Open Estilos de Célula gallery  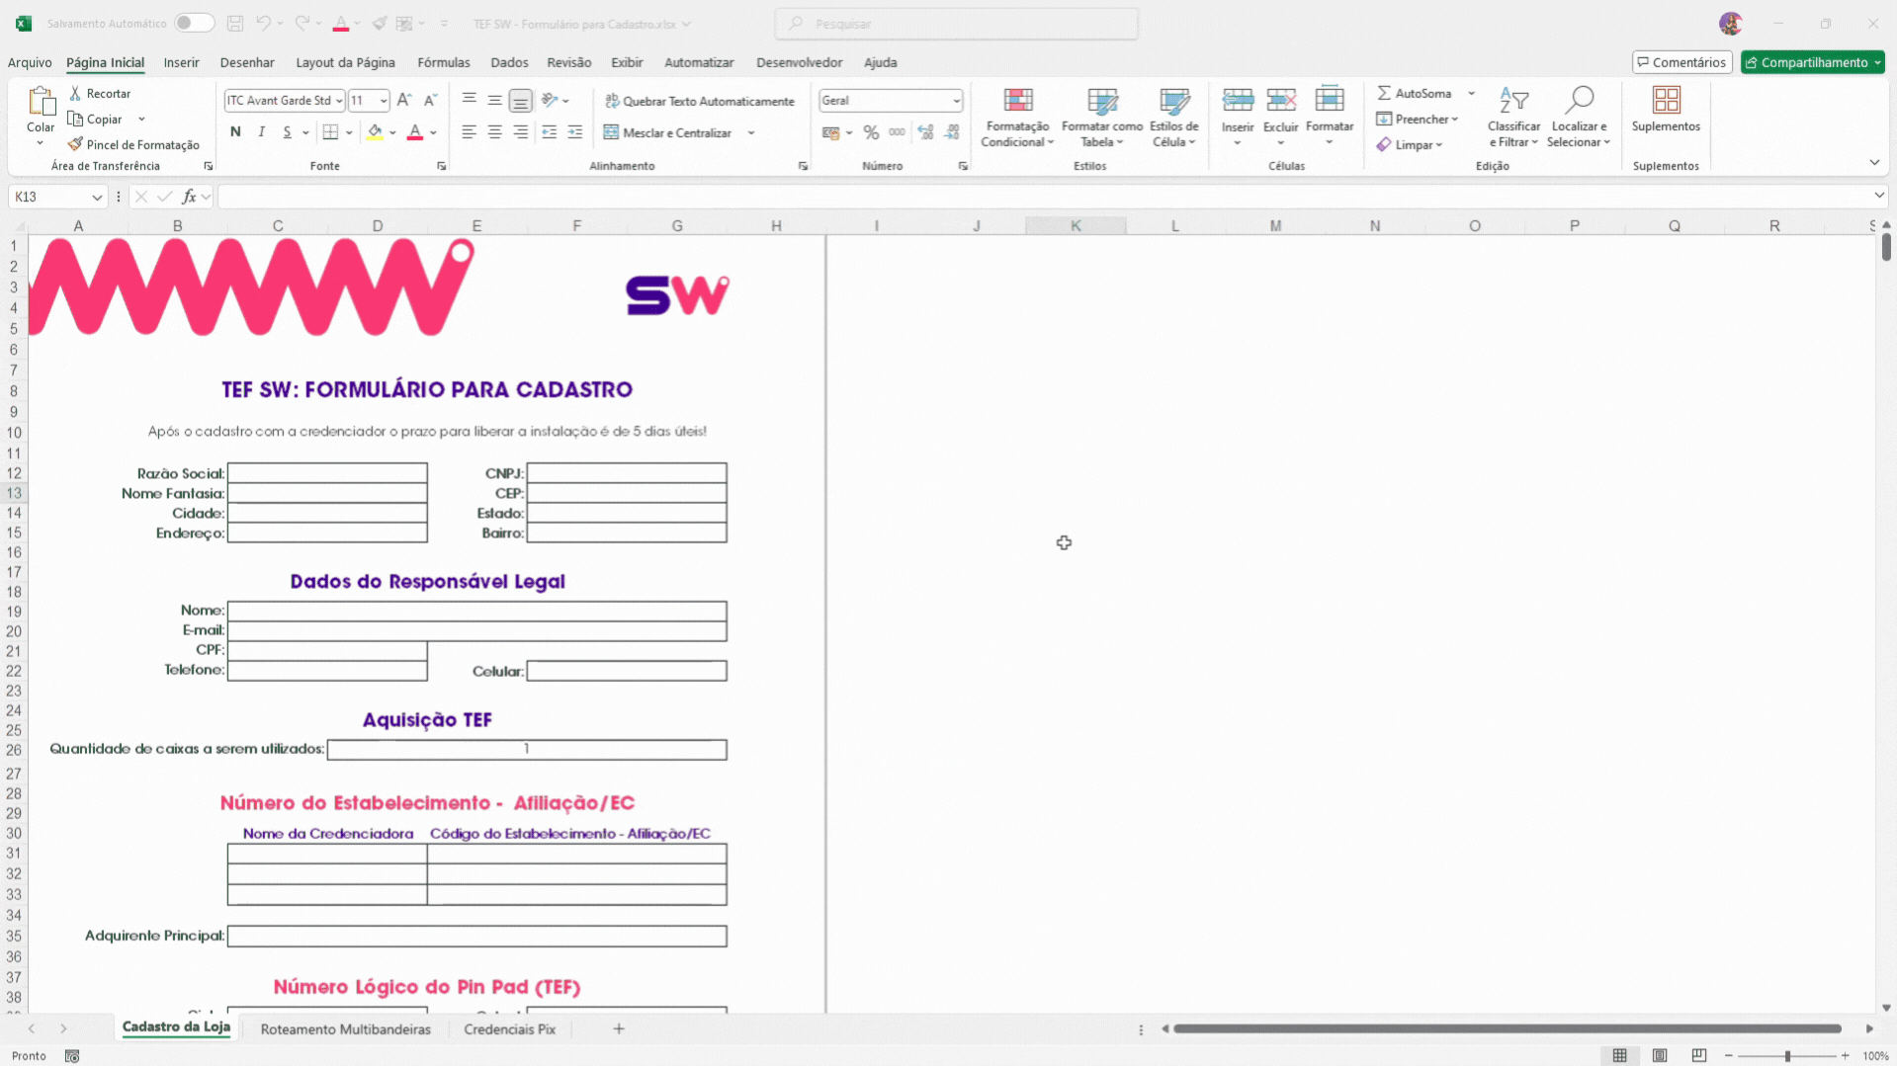[1174, 118]
